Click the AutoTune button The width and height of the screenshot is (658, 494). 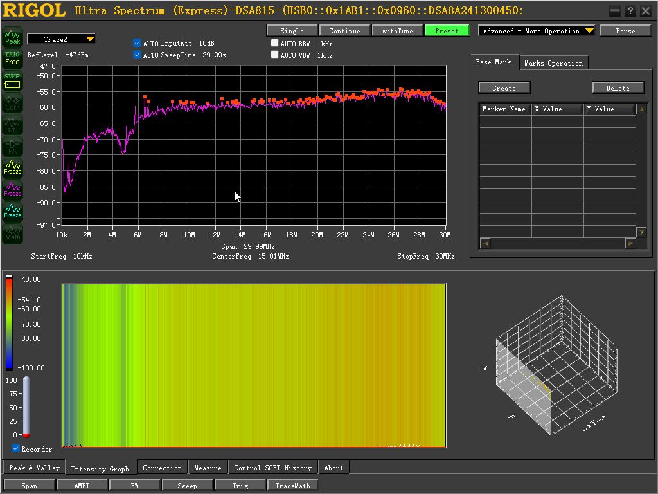[x=397, y=31]
